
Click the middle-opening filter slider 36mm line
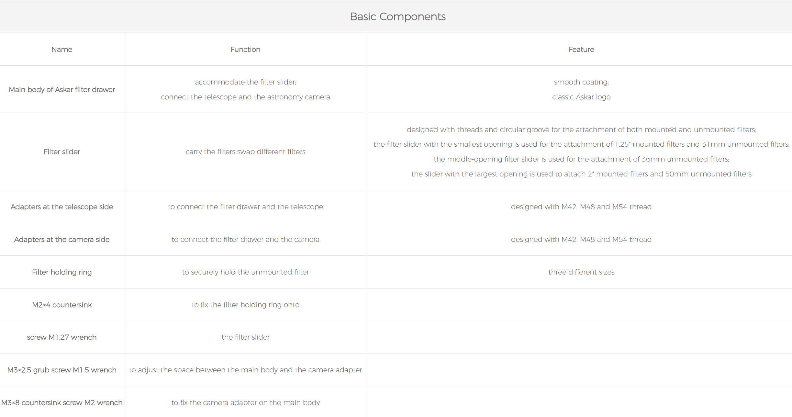pos(581,159)
